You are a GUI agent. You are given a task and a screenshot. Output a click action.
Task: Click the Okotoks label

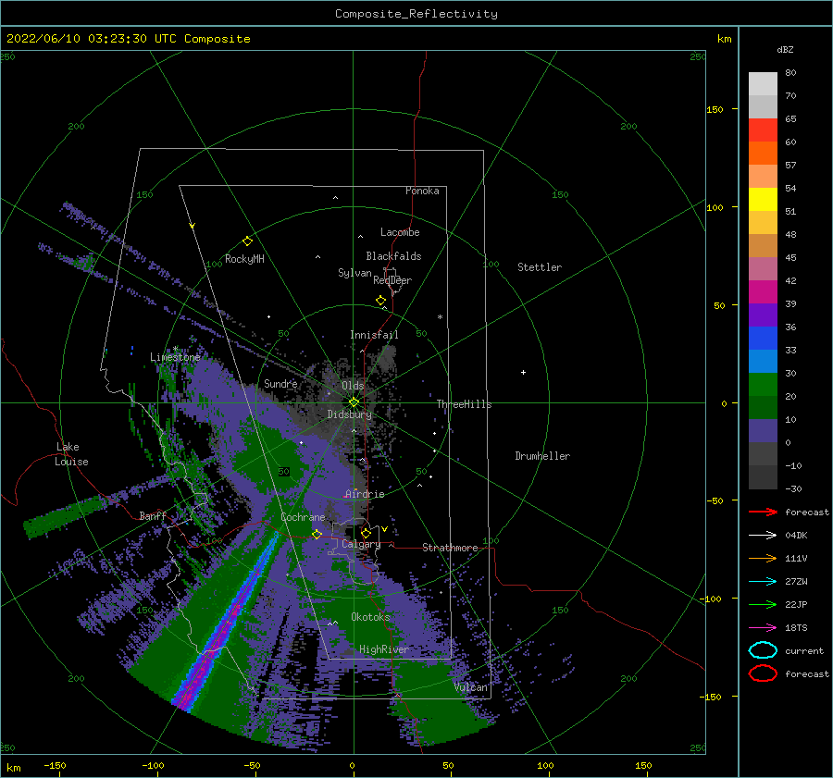pos(370,616)
